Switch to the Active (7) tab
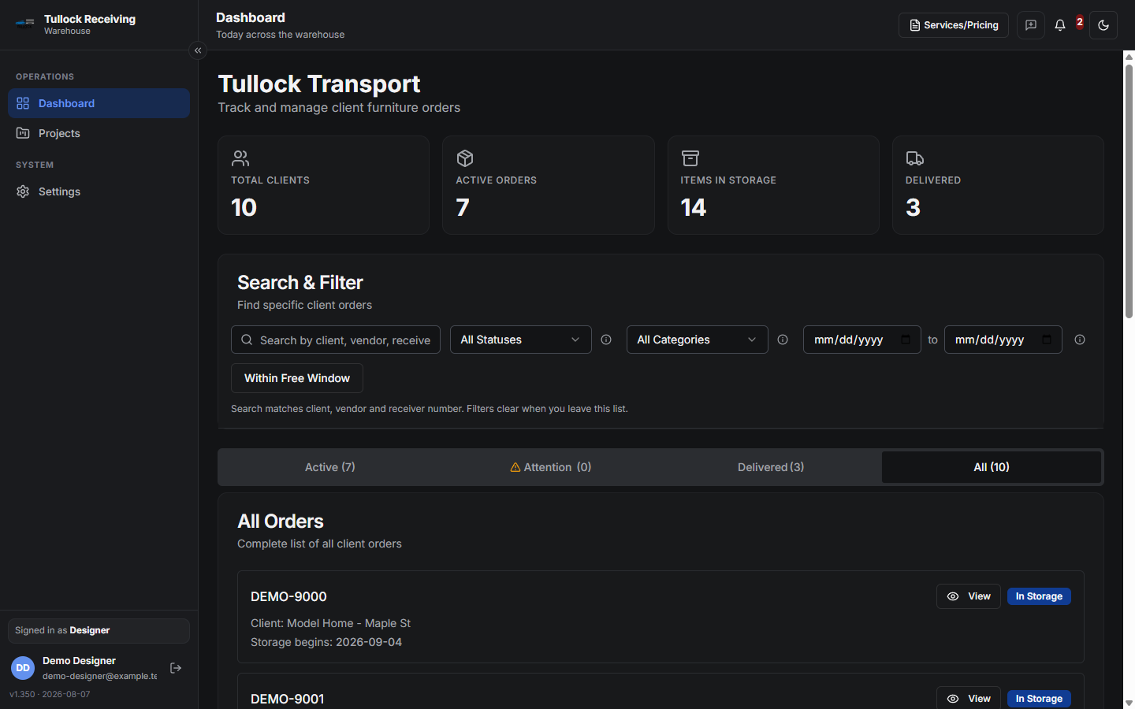The image size is (1135, 709). [330, 467]
